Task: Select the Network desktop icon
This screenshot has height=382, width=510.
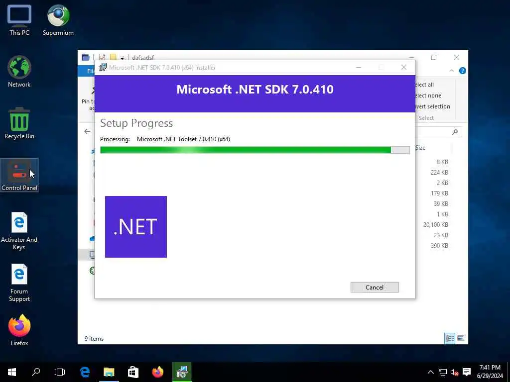Action: [19, 72]
